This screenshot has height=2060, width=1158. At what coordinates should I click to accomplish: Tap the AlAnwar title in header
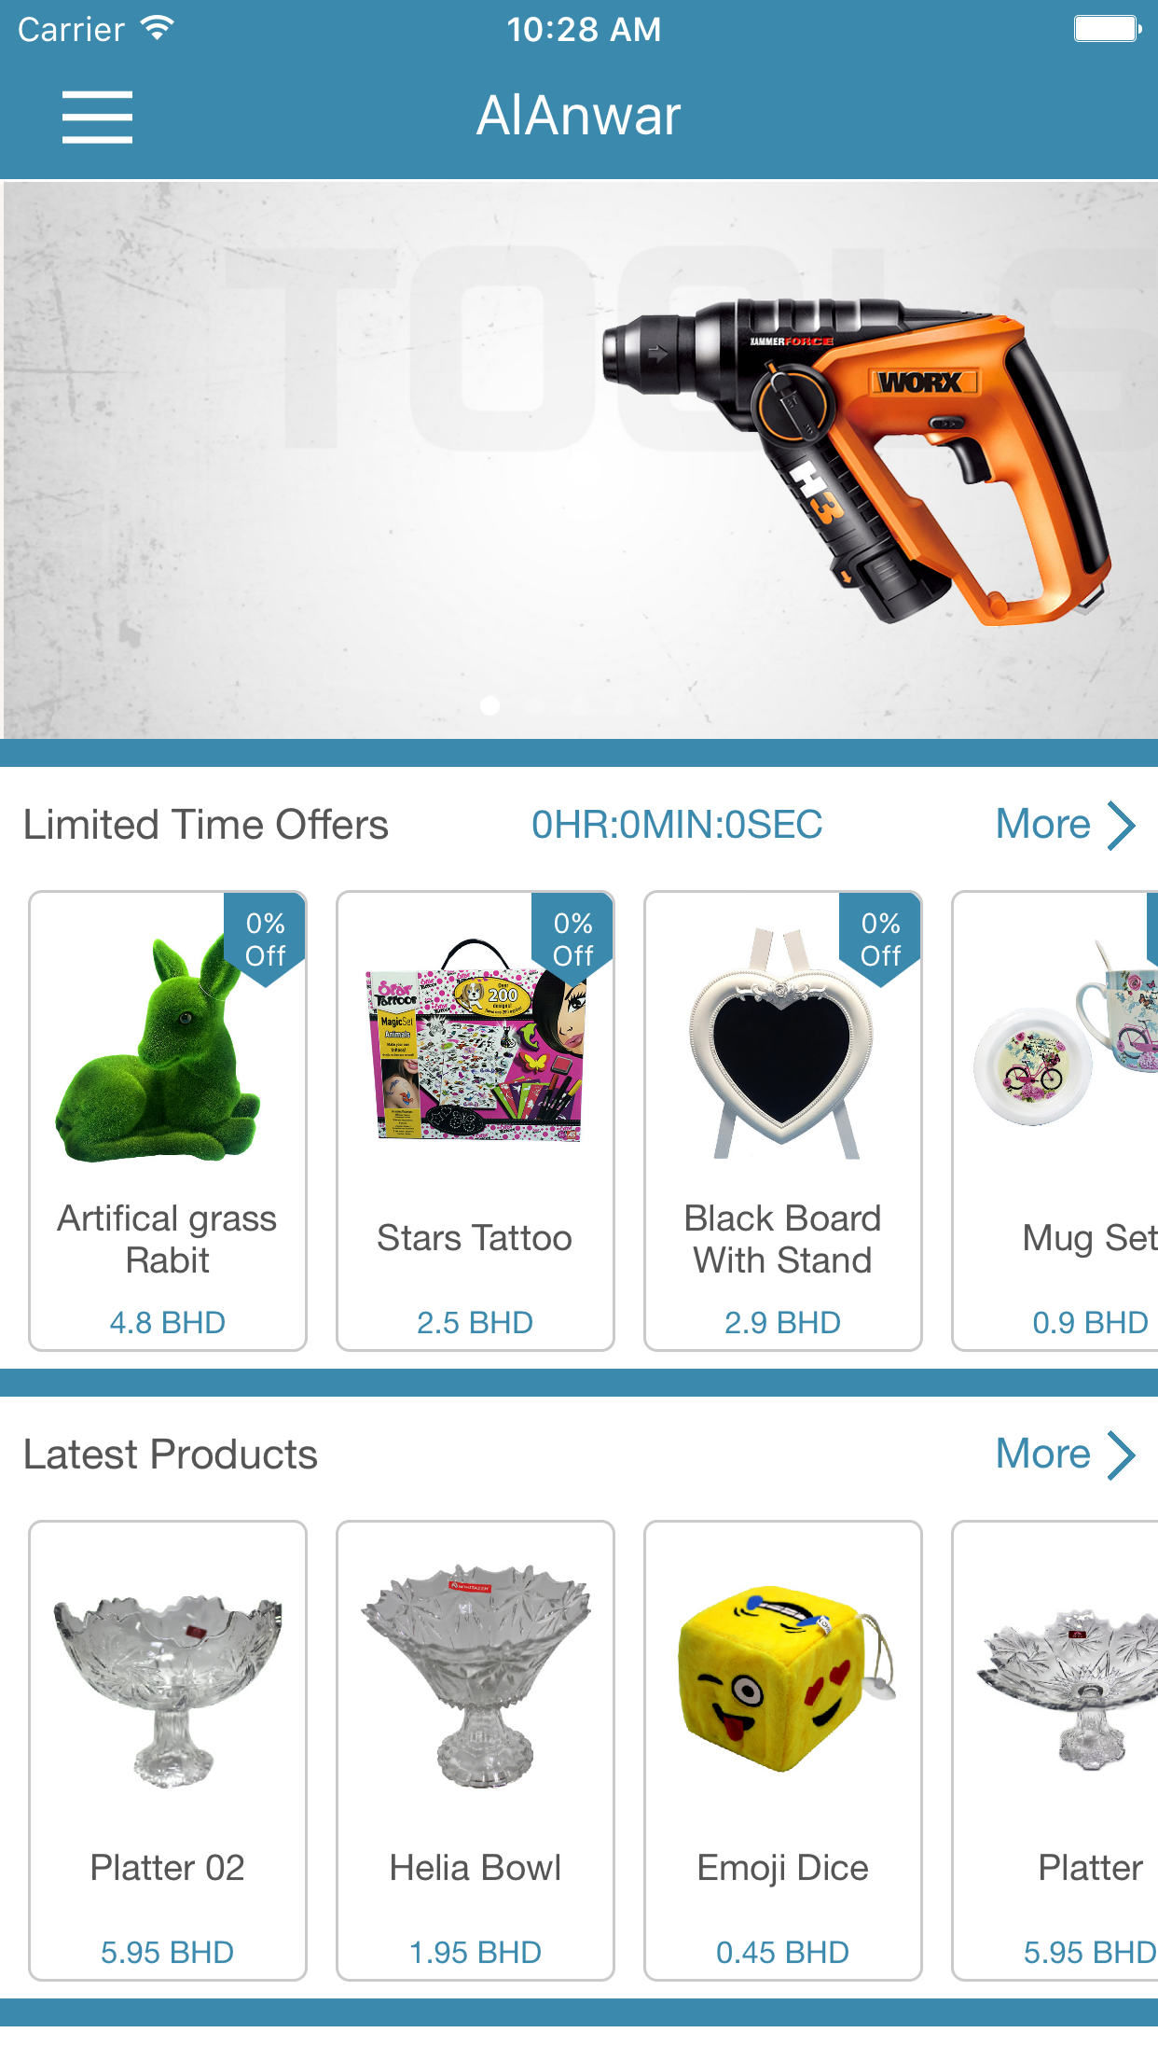pyautogui.click(x=579, y=116)
